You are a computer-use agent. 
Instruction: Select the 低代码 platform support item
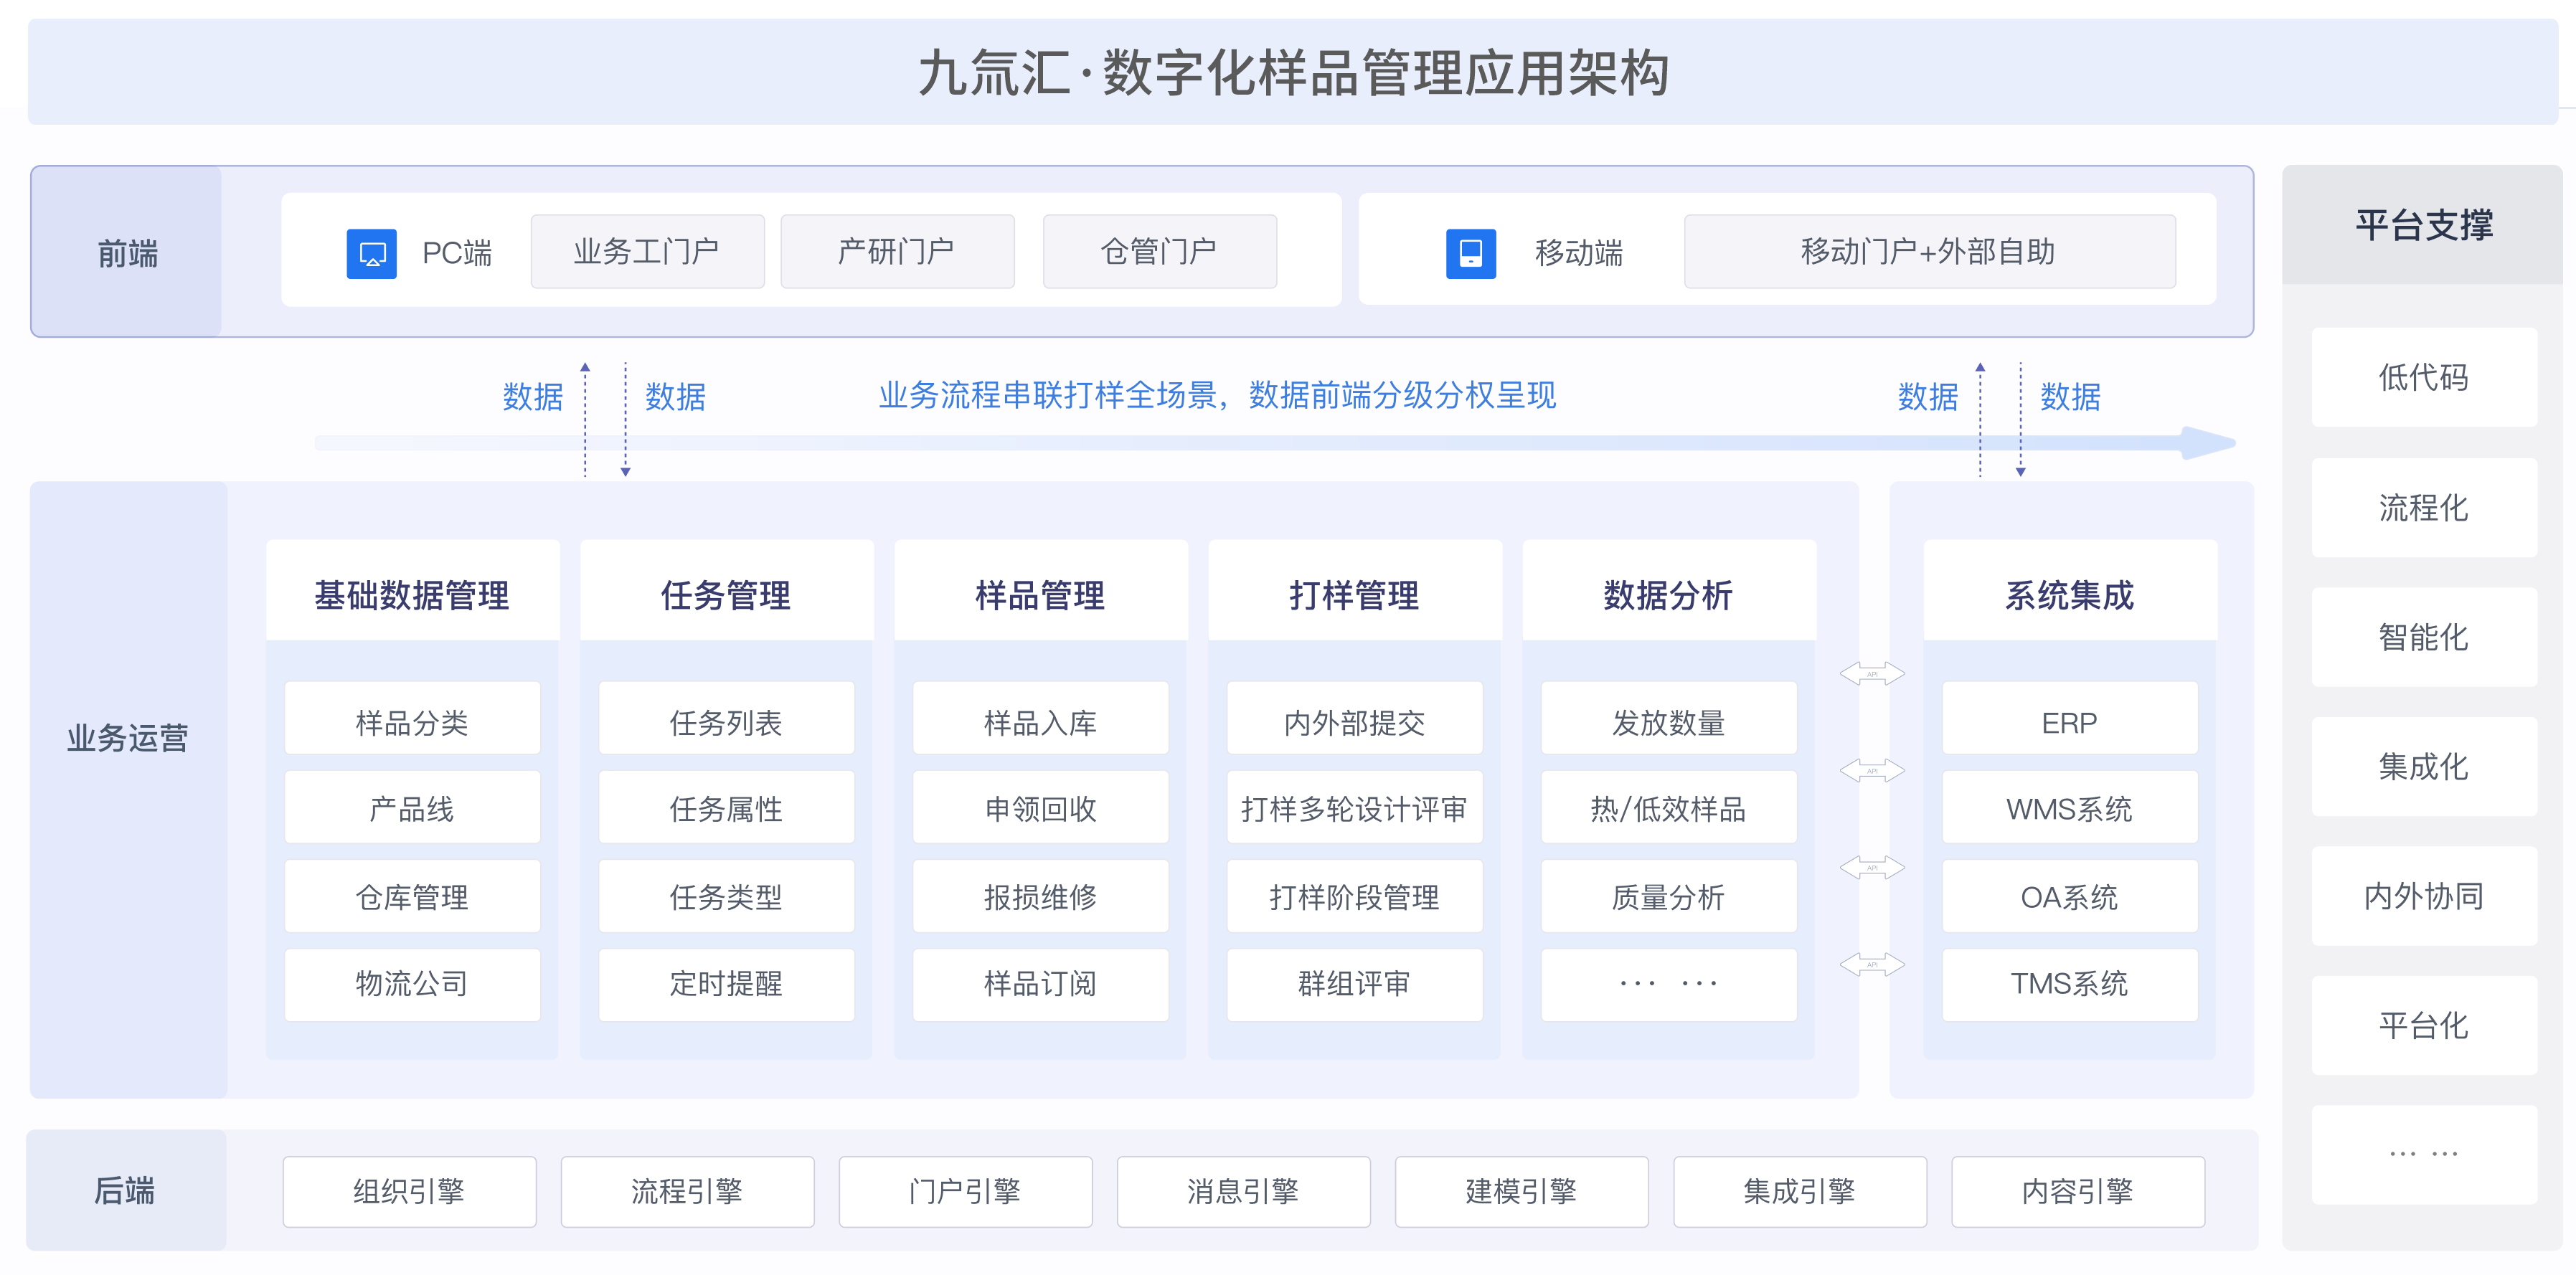point(2423,378)
